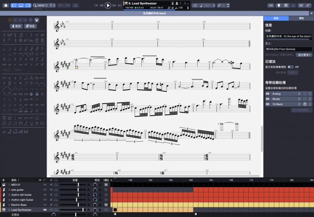Click the 取消 button in the edit palette

[x=16, y=26]
